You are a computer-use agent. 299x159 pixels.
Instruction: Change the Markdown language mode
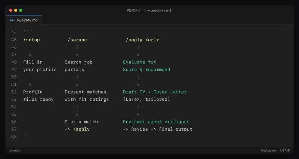pos(268,150)
